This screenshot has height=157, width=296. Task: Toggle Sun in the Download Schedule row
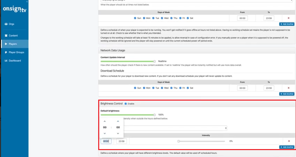[x=135, y=88]
